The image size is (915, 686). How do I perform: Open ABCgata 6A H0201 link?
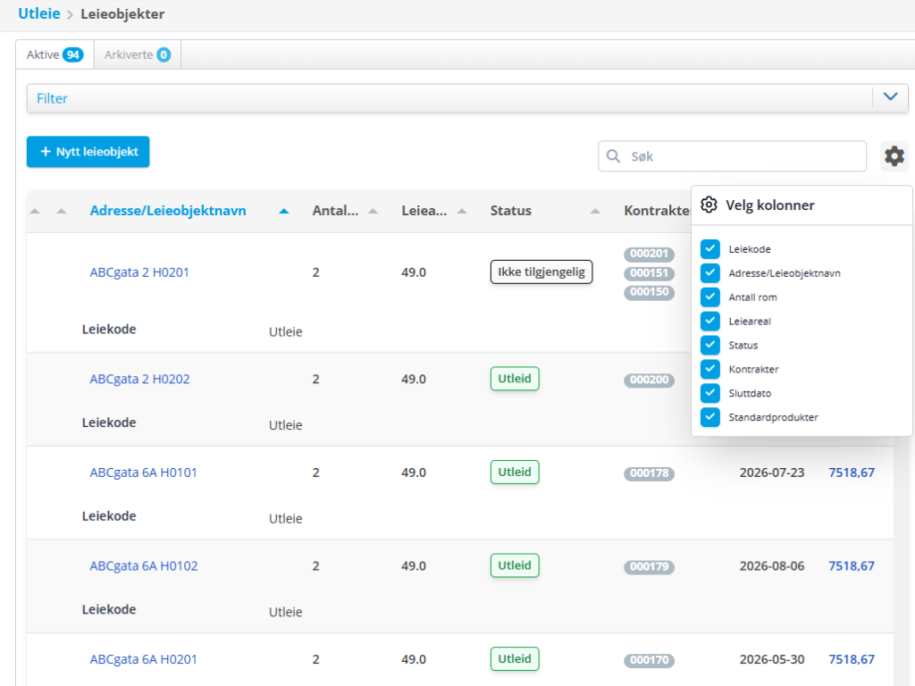143,659
